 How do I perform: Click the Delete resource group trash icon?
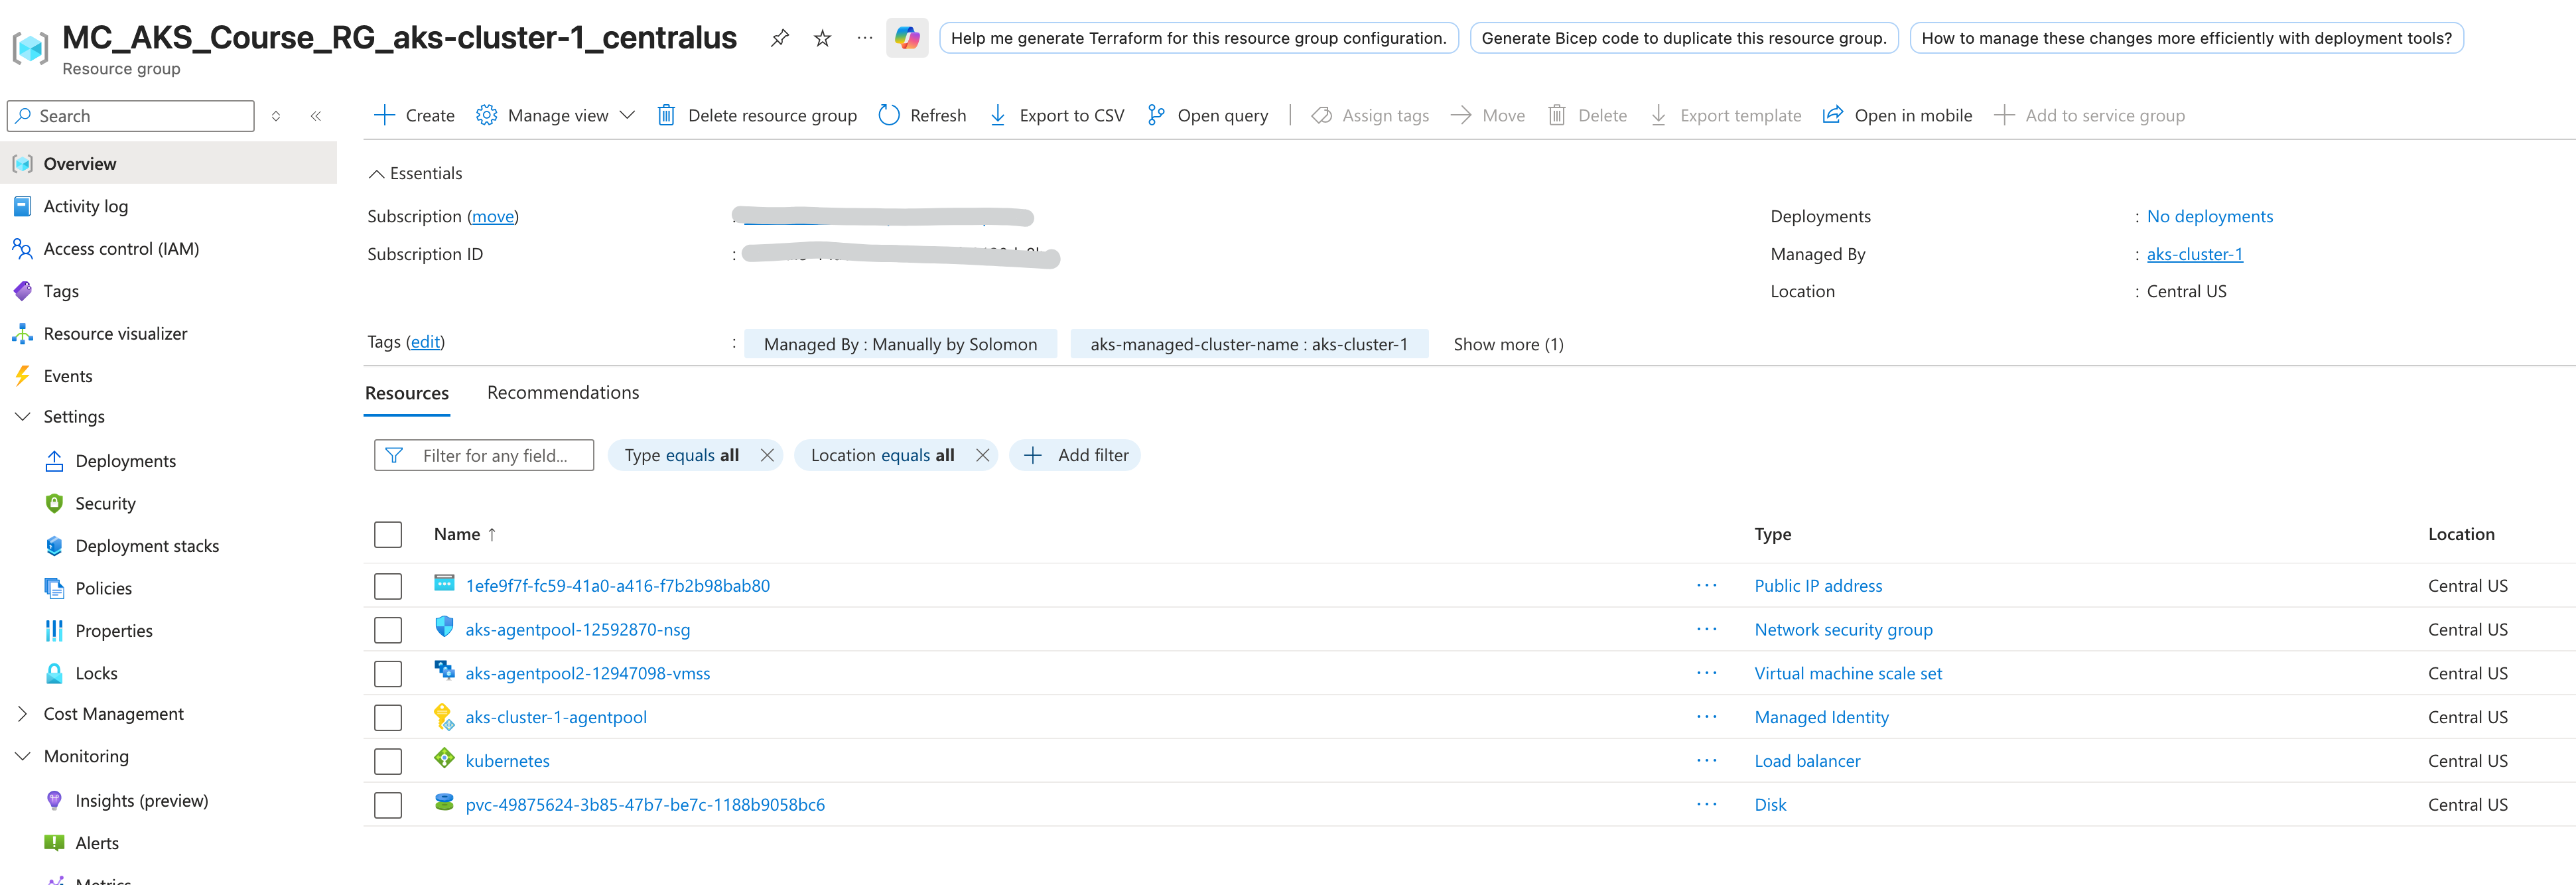666,115
